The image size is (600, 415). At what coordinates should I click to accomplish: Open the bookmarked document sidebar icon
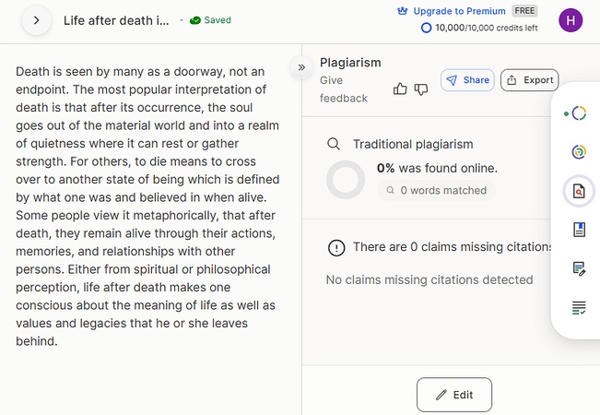[x=578, y=230]
